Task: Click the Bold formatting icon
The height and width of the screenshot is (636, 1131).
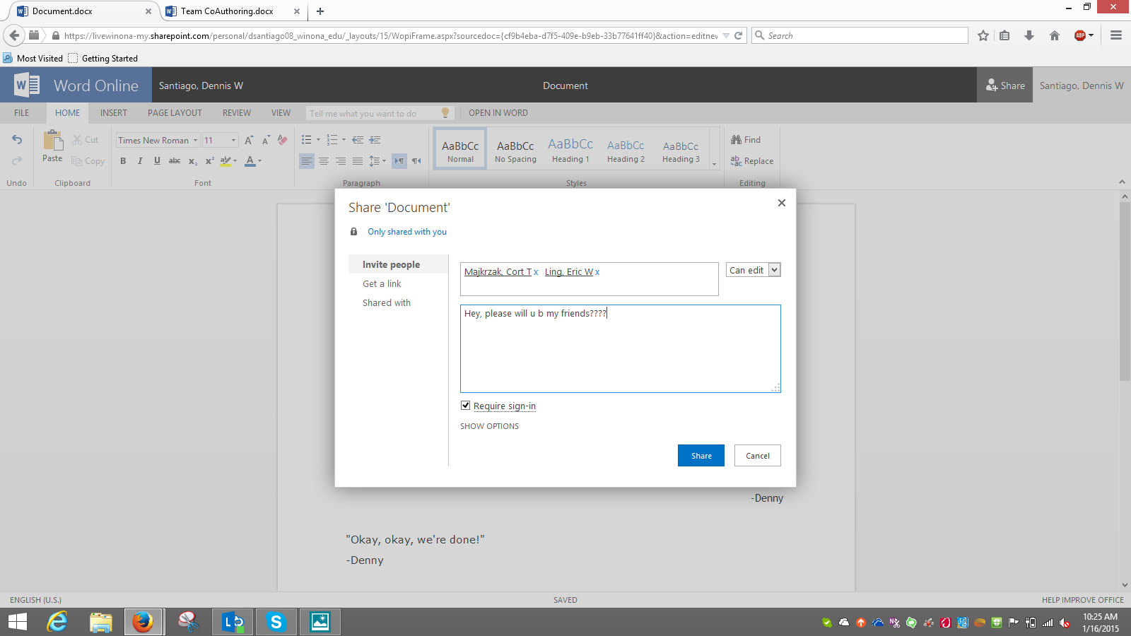Action: 123,161
